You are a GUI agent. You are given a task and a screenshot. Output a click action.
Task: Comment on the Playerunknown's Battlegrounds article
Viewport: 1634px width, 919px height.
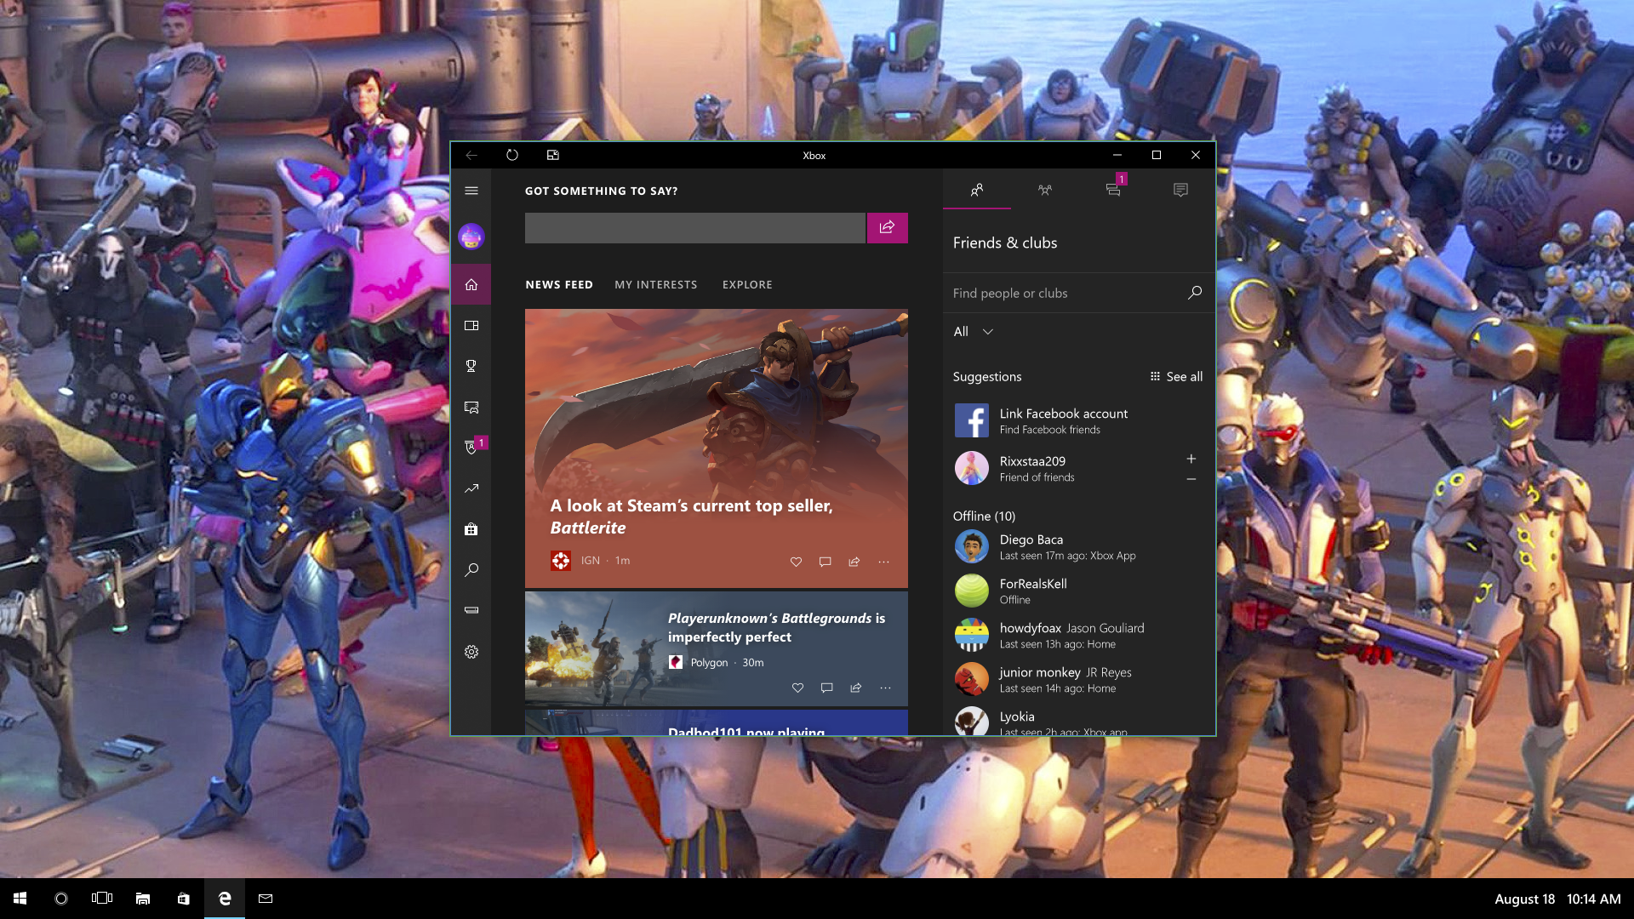coord(826,688)
